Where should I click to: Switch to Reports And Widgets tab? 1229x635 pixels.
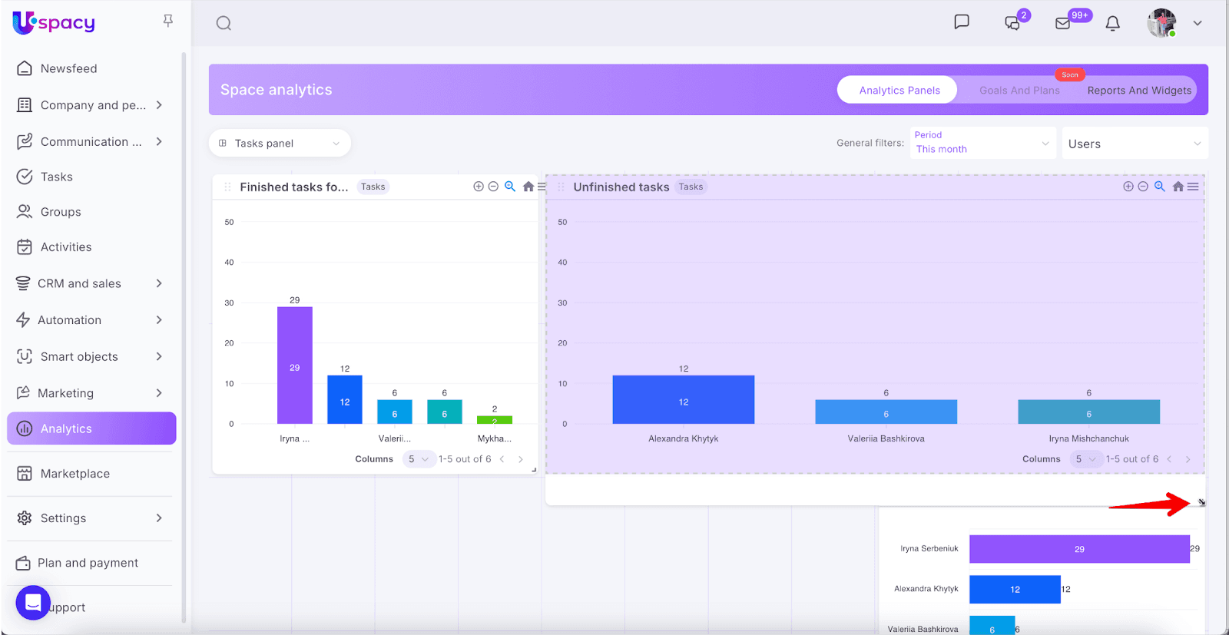[1138, 90]
